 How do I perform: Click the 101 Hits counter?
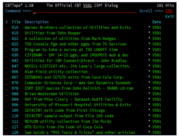click(x=165, y=5)
